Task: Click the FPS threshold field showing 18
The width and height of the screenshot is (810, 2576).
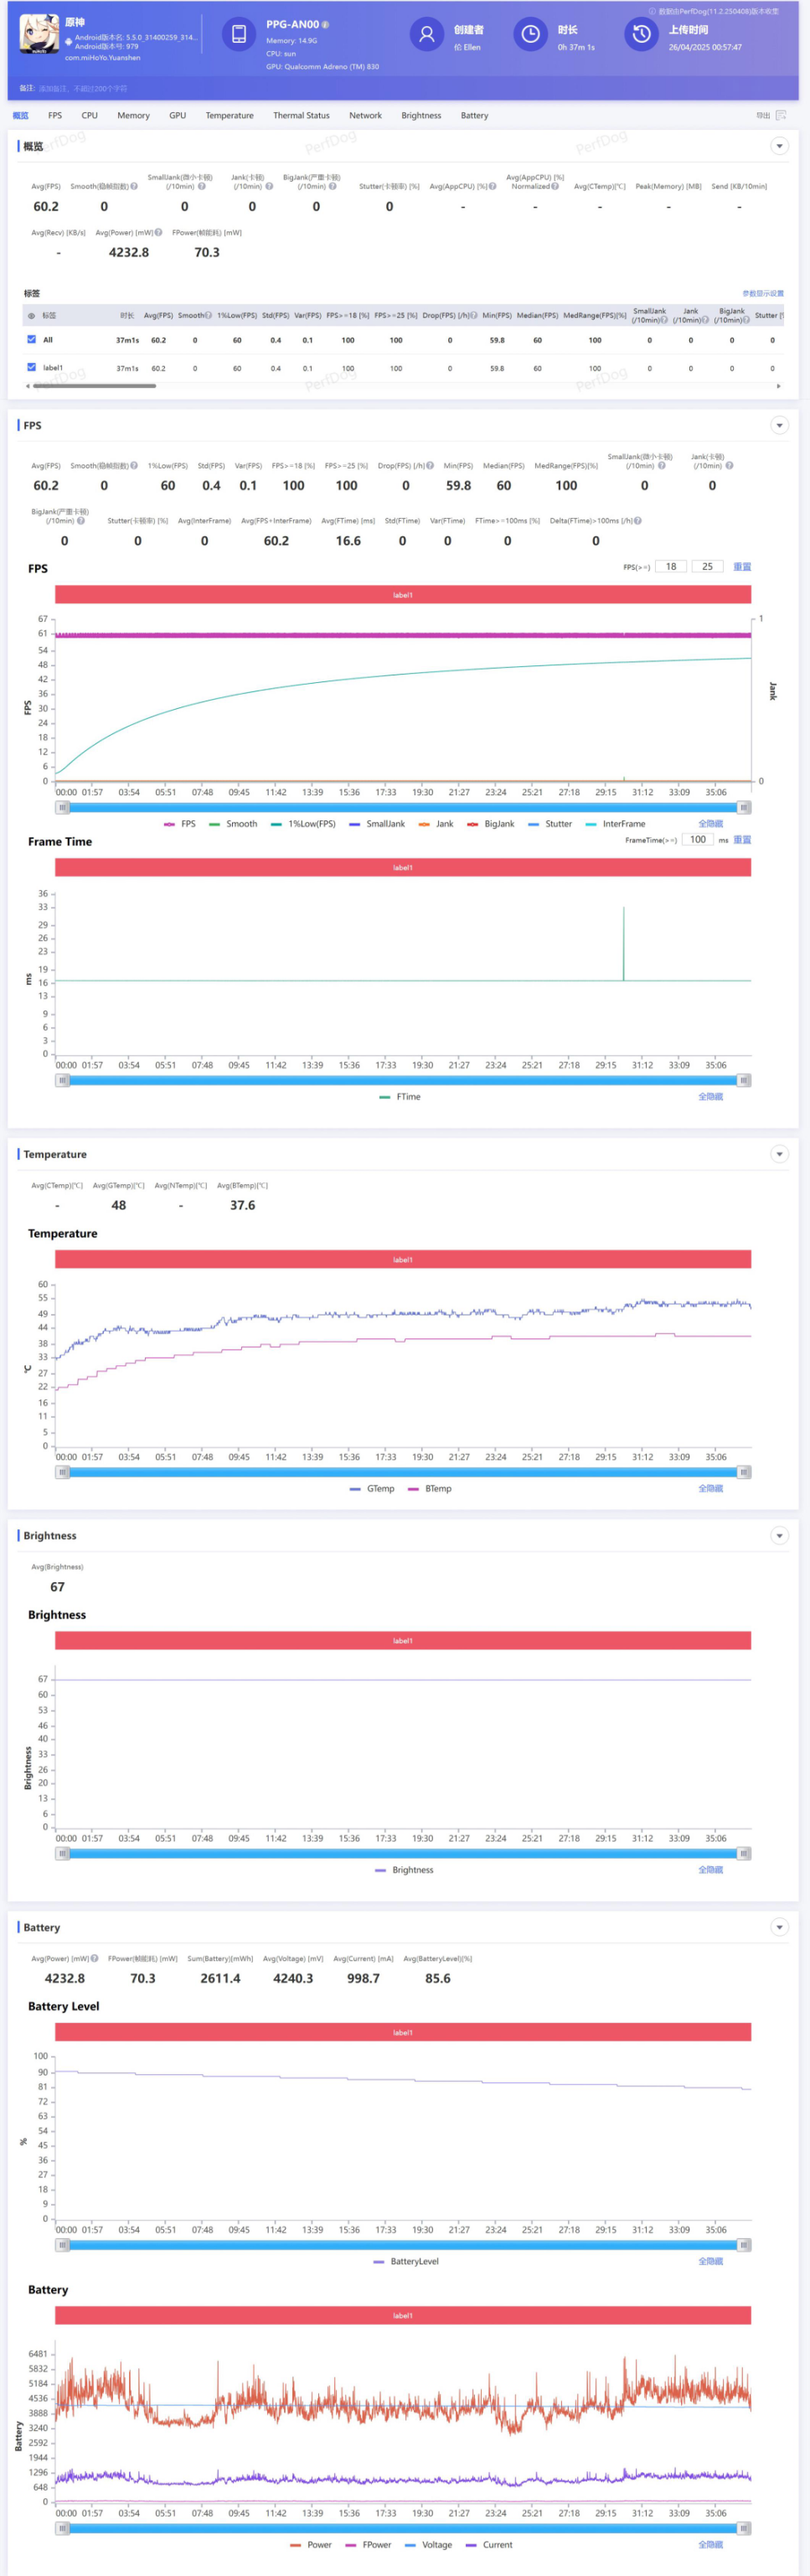Action: coord(671,567)
